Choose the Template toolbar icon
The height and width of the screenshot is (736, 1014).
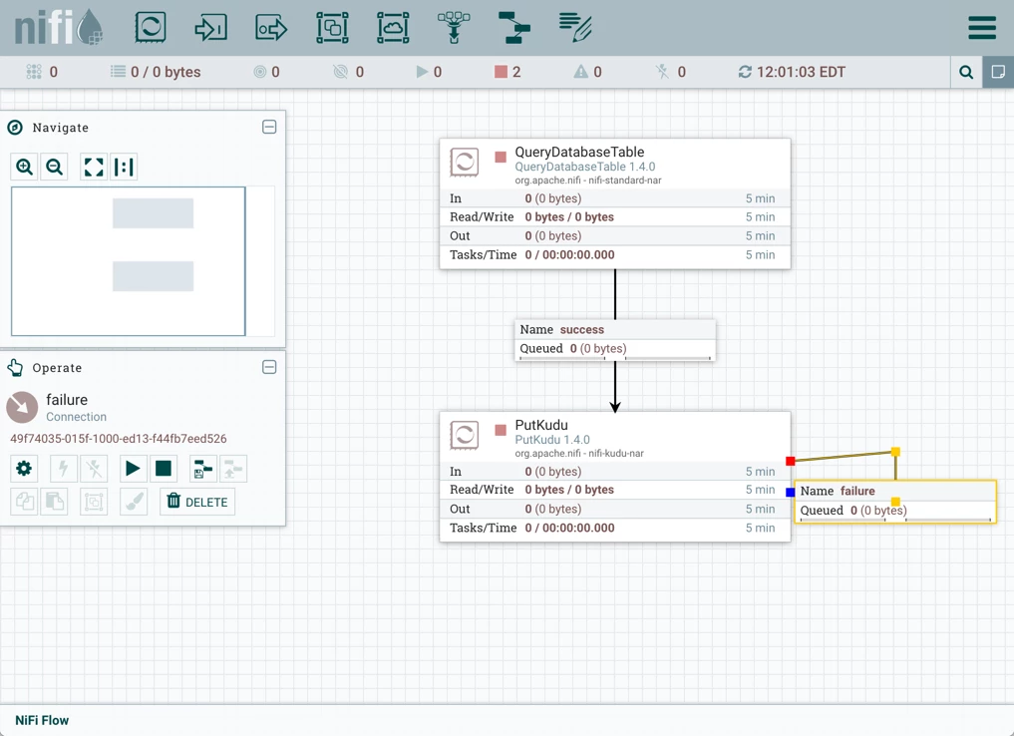(514, 28)
